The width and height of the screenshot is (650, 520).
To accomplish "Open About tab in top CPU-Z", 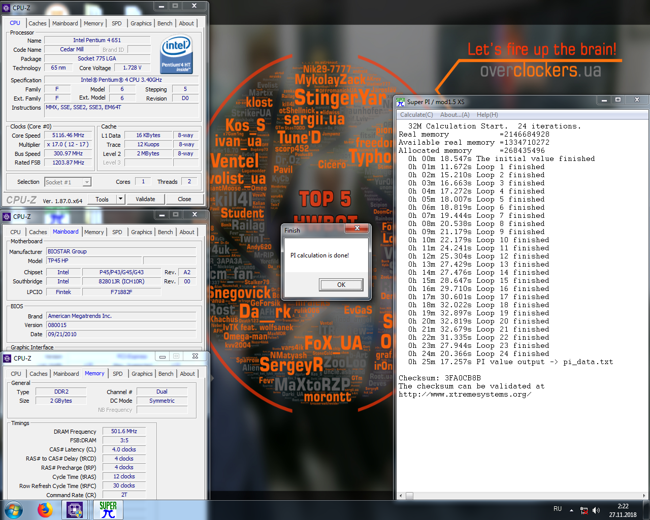I will point(186,23).
